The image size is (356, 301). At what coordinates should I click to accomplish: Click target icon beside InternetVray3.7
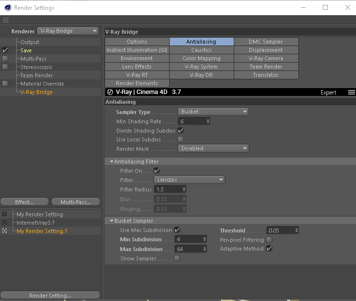click(4, 222)
